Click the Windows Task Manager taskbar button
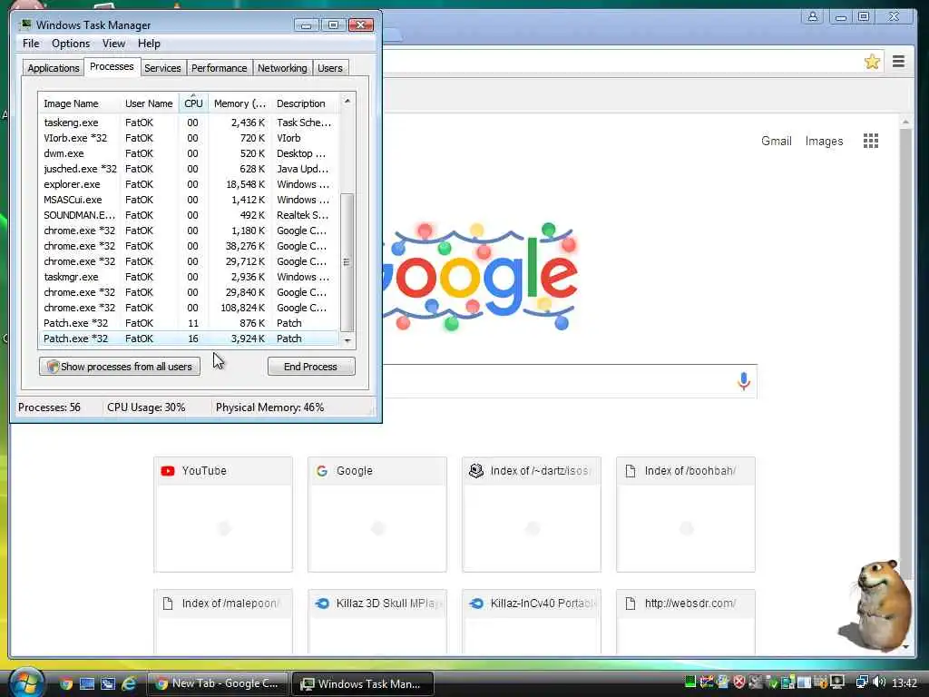Screen dimensions: 929x697 [x=363, y=683]
